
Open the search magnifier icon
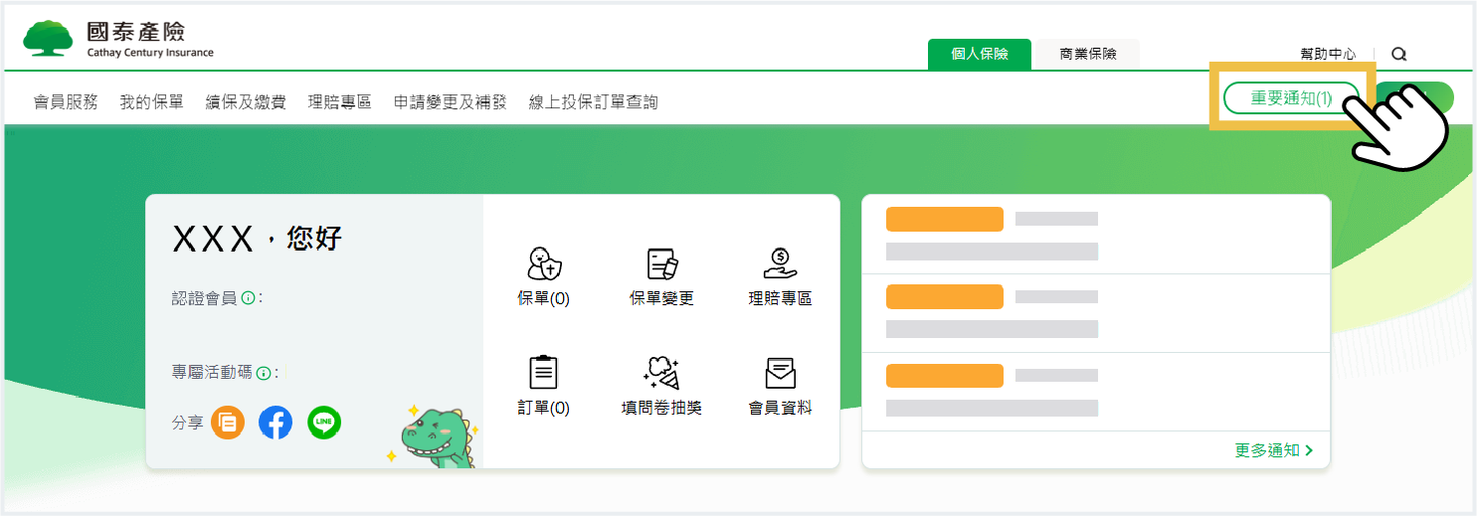1399,55
